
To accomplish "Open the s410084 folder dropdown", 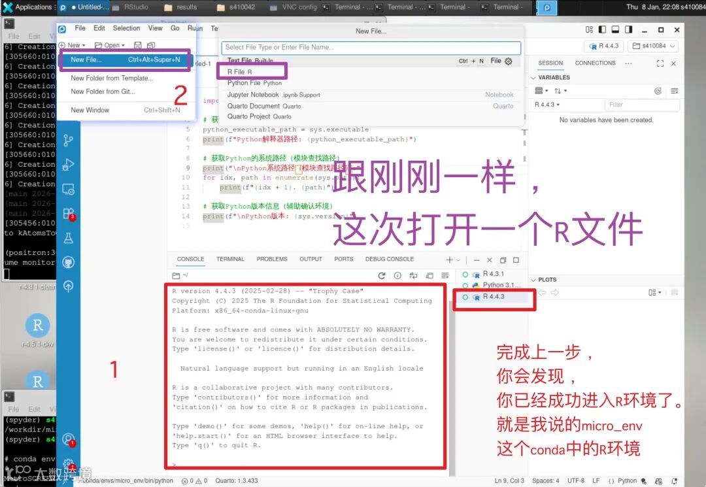I will click(x=653, y=46).
